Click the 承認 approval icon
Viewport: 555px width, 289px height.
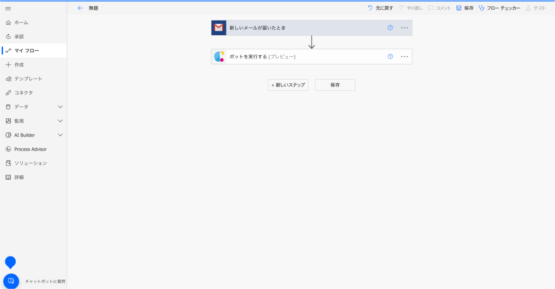click(9, 37)
